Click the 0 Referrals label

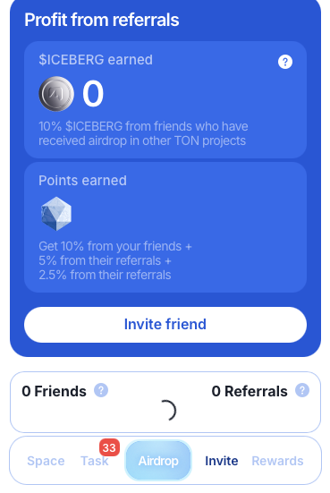click(250, 391)
